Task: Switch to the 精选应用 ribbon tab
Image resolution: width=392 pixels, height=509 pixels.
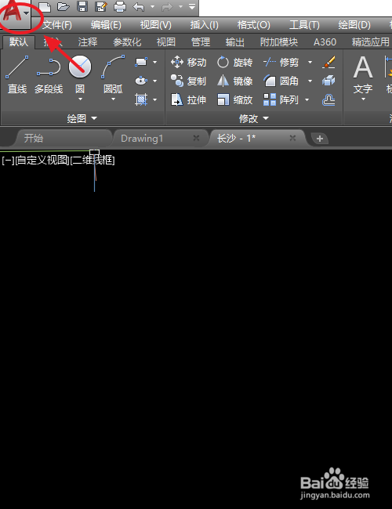Action: pos(371,42)
